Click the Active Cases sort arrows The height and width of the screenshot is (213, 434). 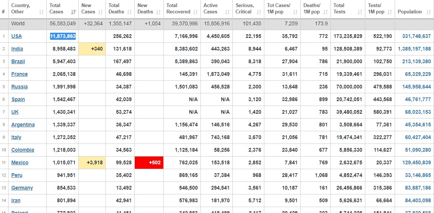[x=228, y=12]
